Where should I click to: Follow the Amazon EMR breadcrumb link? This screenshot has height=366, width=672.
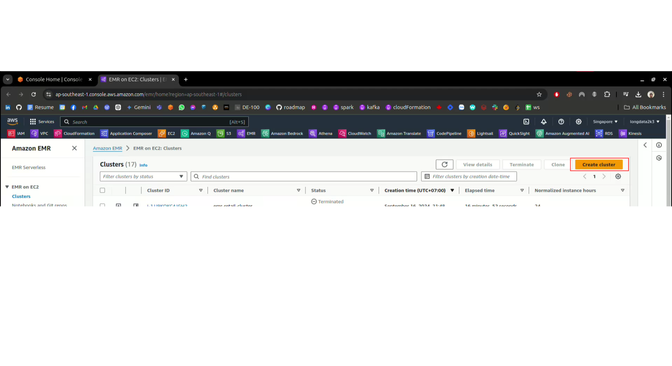pos(107,148)
